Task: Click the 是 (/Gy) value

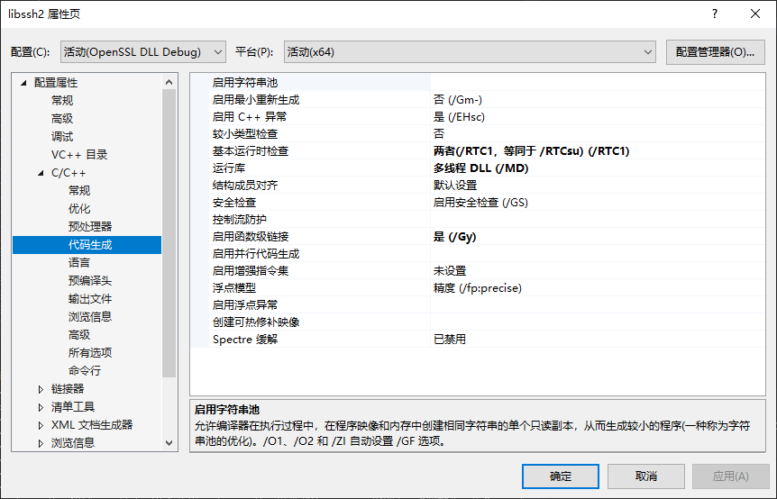Action: click(x=454, y=237)
